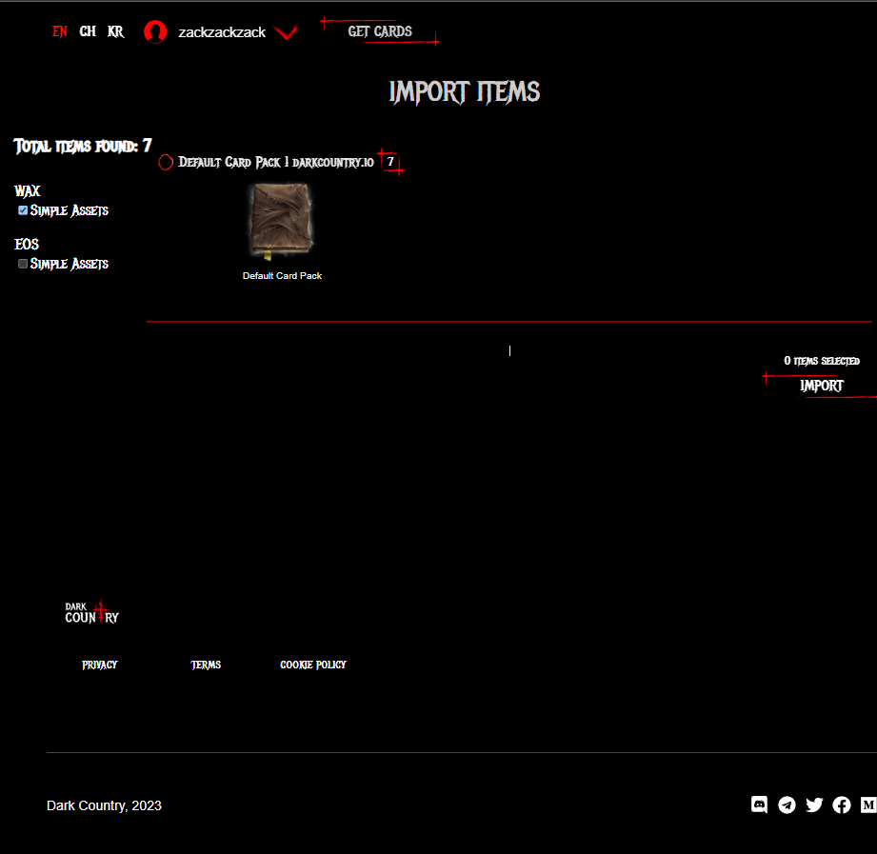Open the Telegram social icon

pyautogui.click(x=787, y=804)
